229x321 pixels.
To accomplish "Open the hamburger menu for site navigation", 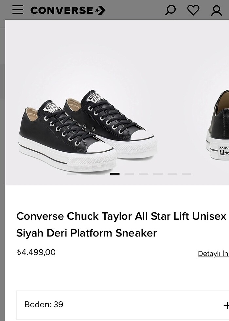I will pos(18,10).
